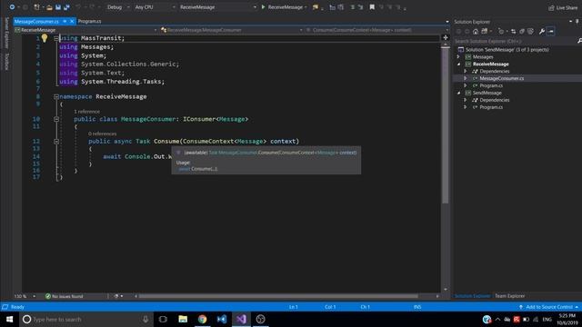Click the Solution Explorer search magnifier icon
582x327 pixels.
point(579,41)
